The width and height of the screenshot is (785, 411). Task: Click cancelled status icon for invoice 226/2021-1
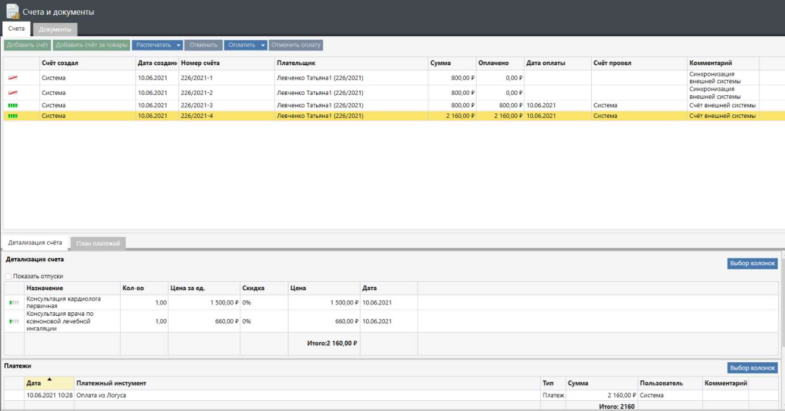[x=12, y=78]
